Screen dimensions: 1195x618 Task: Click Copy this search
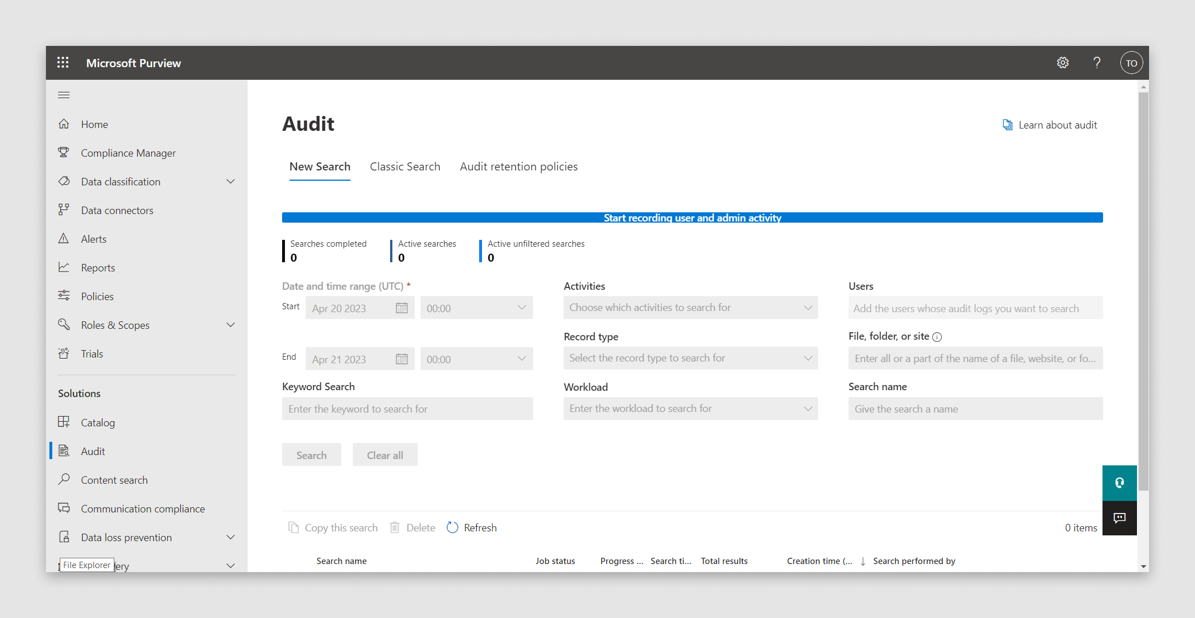click(333, 527)
